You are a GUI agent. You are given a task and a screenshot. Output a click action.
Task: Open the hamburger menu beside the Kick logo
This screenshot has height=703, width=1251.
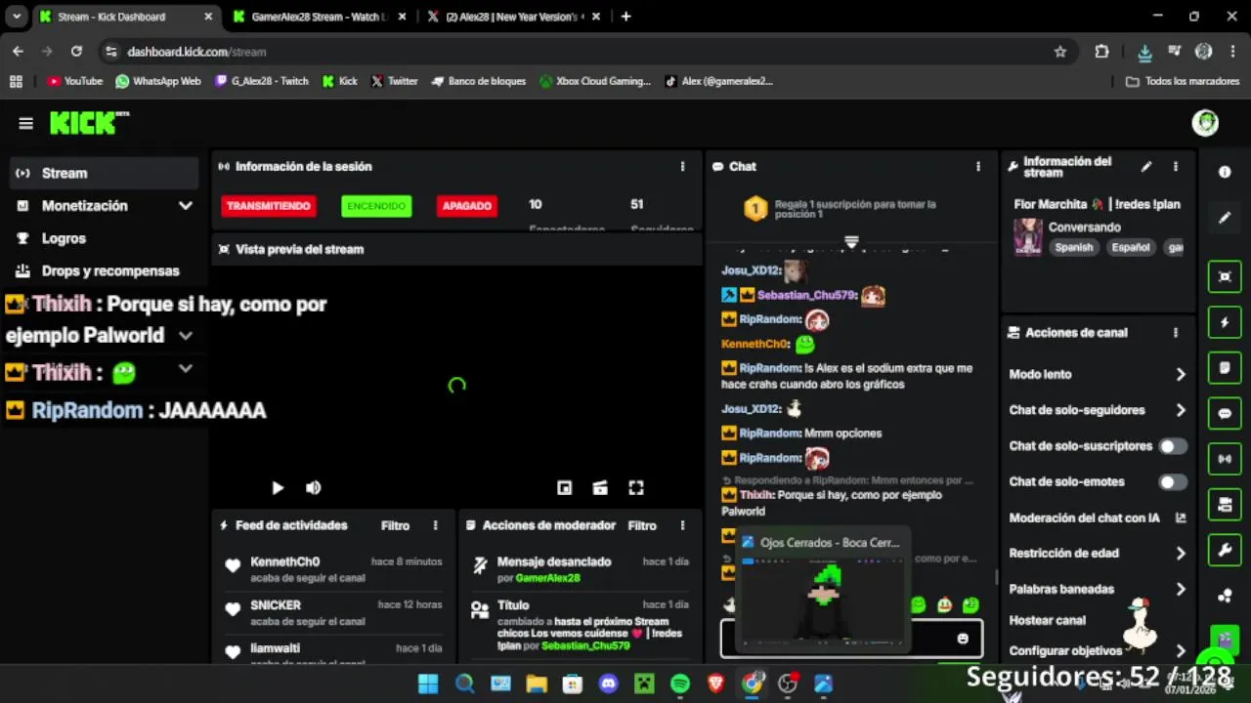point(25,123)
